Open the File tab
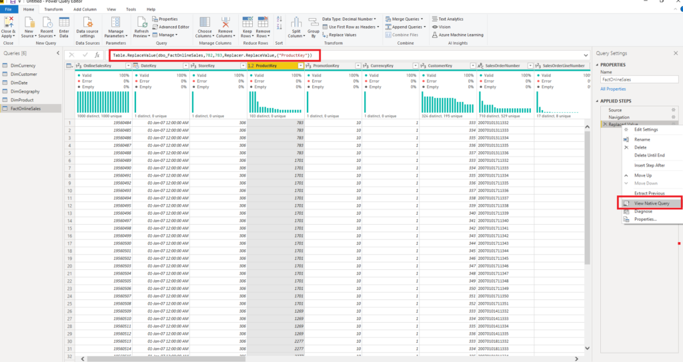 pyautogui.click(x=8, y=9)
